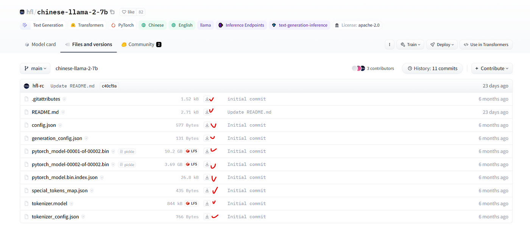Select the Text Generation tag

coord(43,25)
